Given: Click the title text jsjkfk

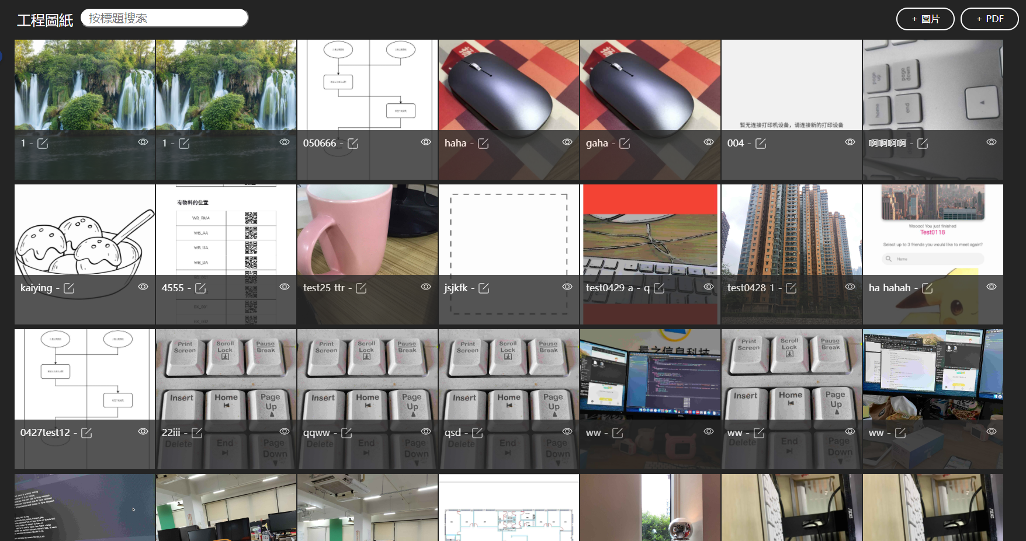Looking at the screenshot, I should point(456,288).
